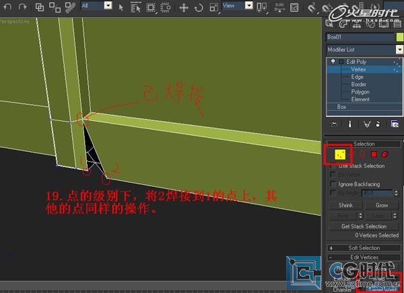This screenshot has width=404, height=293.
Task: Switch to the Display command panel tab
Action: pos(384,24)
